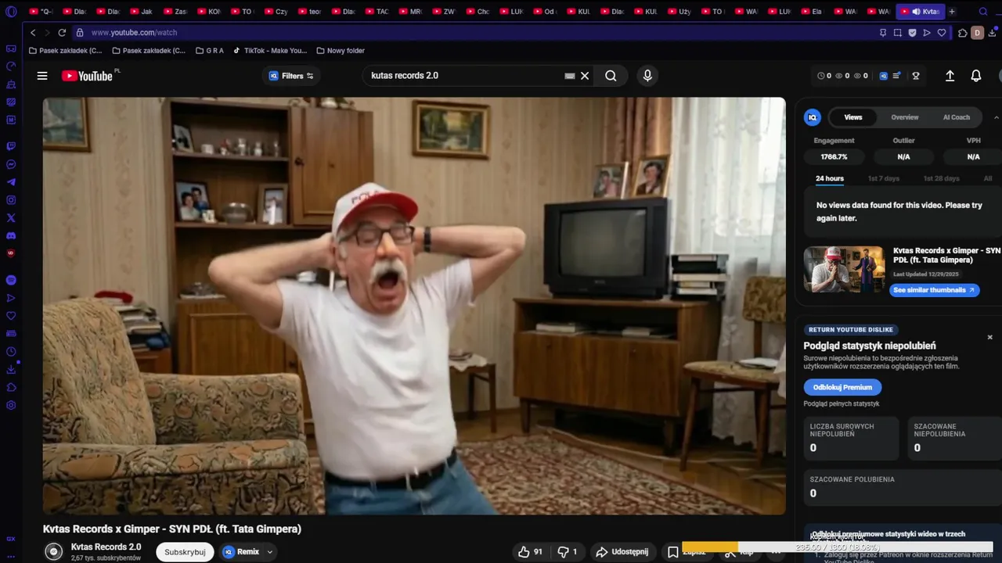Like the video with thumbs up
1002x563 pixels.
tap(530, 552)
